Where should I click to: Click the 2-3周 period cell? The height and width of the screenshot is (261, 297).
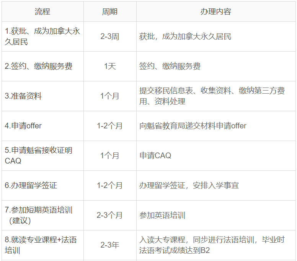pyautogui.click(x=110, y=37)
